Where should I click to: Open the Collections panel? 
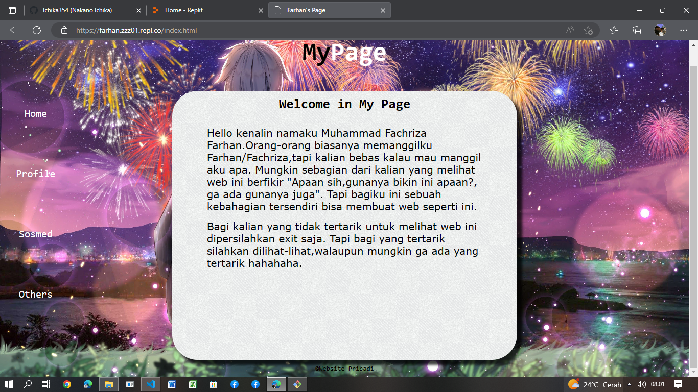coord(637,30)
